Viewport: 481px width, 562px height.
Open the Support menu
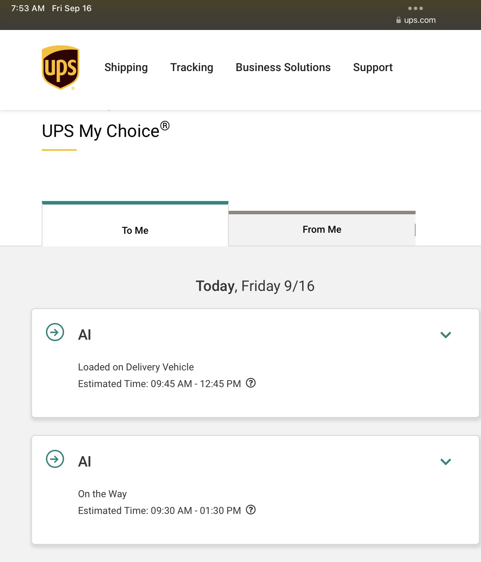(x=373, y=67)
